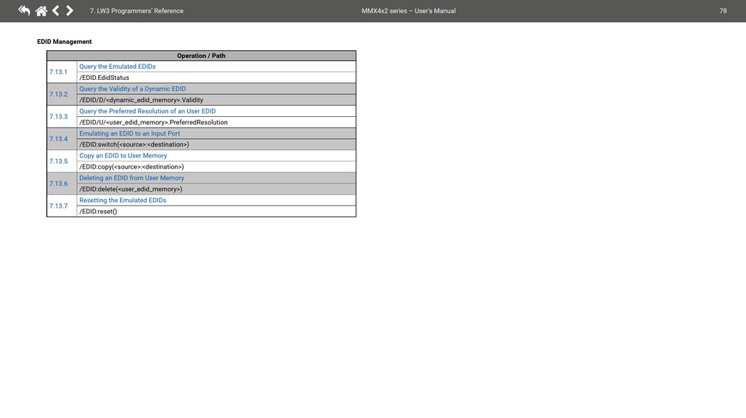Open section number 7.13.7 link
Image resolution: width=746 pixels, height=418 pixels.
click(59, 206)
